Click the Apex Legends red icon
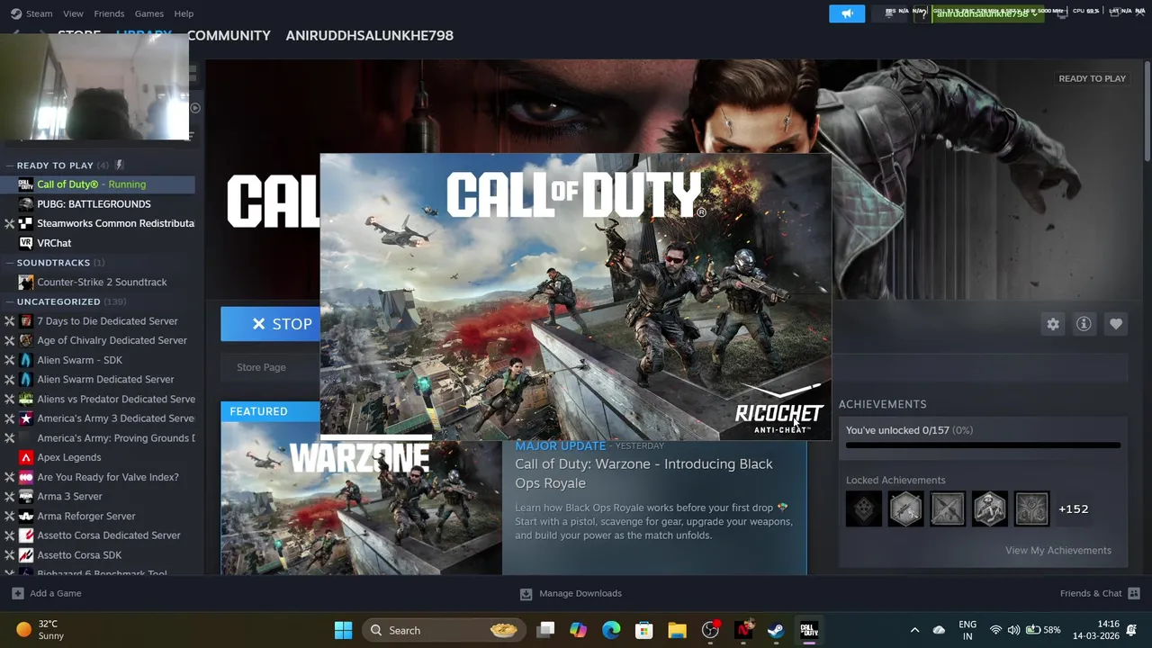 click(26, 457)
